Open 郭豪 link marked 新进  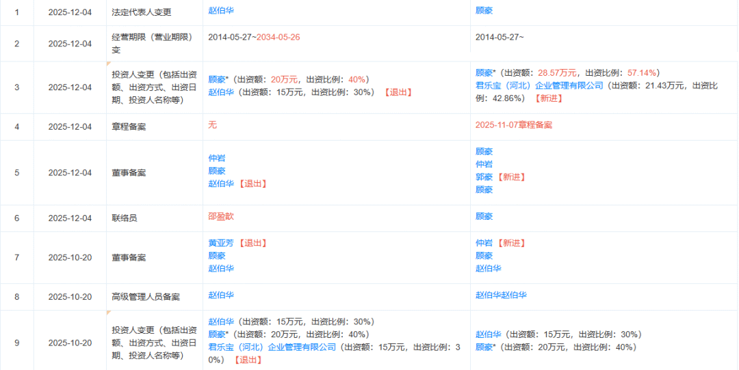pyautogui.click(x=484, y=177)
